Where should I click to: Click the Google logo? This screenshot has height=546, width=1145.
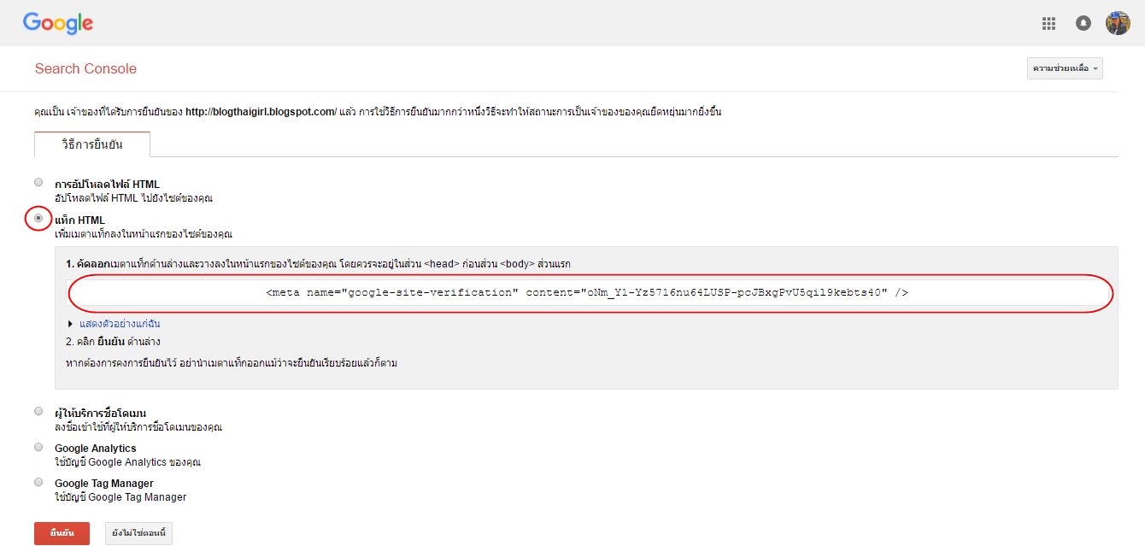[x=58, y=23]
